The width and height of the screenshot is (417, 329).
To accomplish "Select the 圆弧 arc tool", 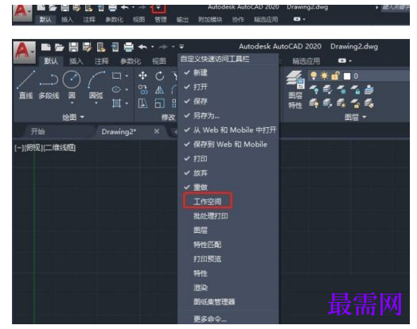I will (x=96, y=84).
